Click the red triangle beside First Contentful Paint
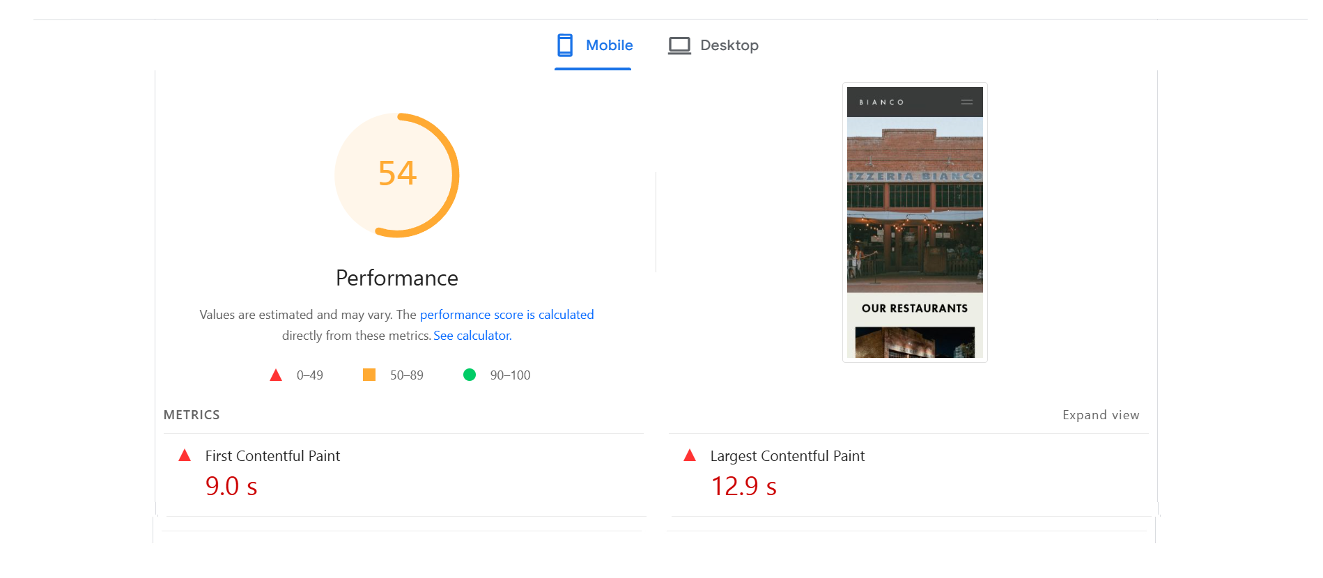This screenshot has height=578, width=1323. click(x=185, y=455)
